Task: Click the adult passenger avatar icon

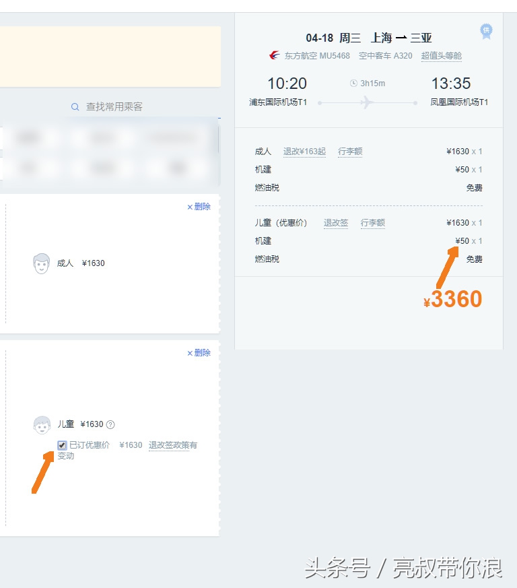Action: tap(41, 263)
